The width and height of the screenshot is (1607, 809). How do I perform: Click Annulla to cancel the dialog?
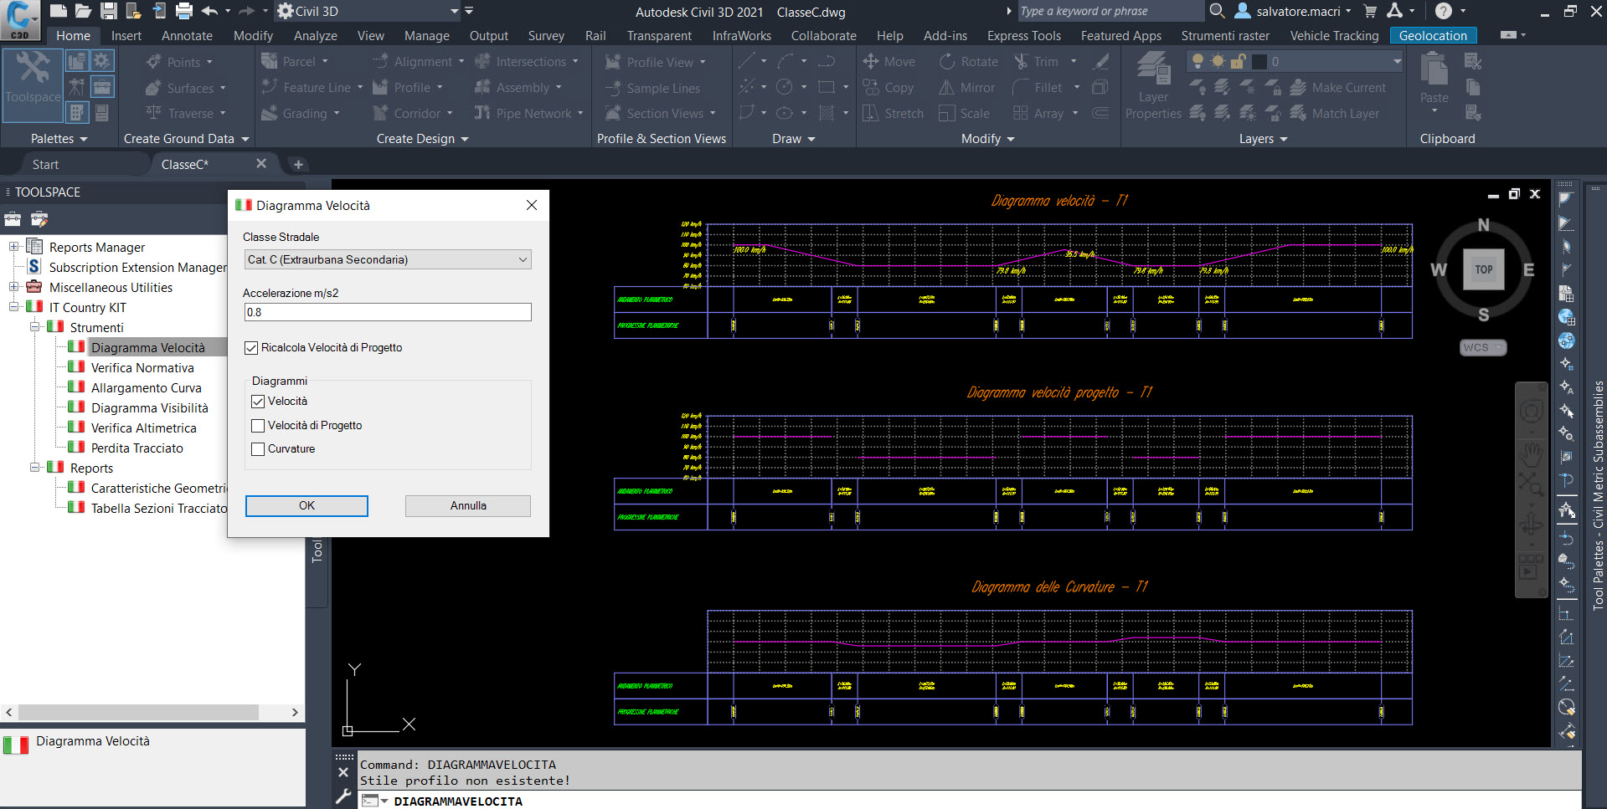468,506
